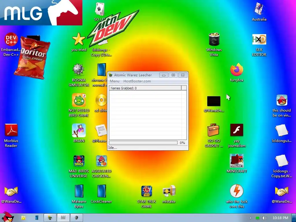
Task: Open the volume speaker tray icon
Action: (x=264, y=218)
